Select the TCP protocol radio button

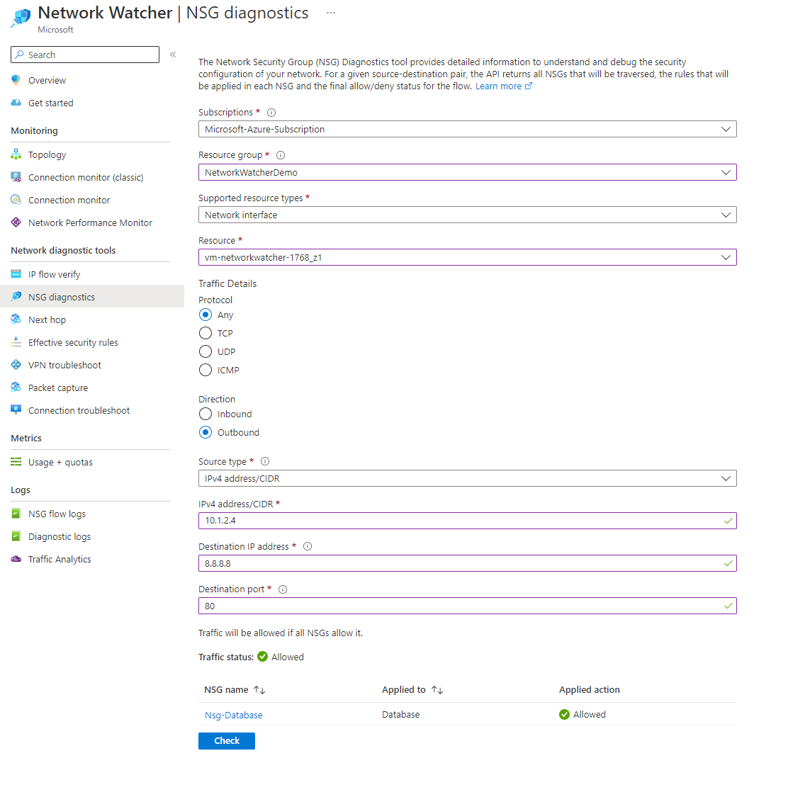[x=206, y=333]
